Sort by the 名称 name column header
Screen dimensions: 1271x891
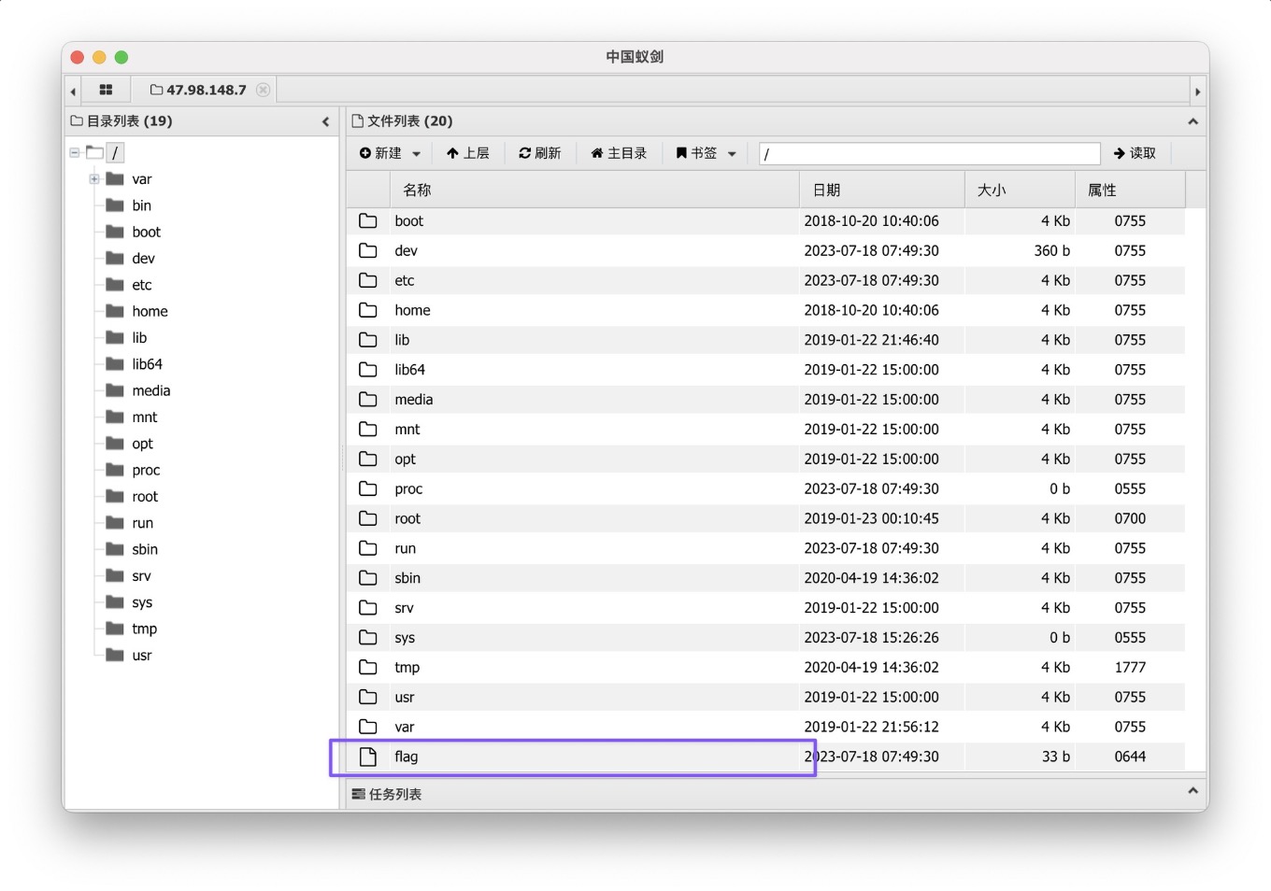coord(594,190)
